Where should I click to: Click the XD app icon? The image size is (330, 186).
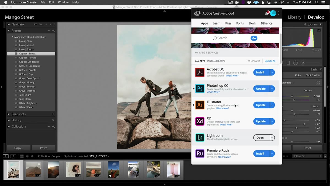[200, 121]
